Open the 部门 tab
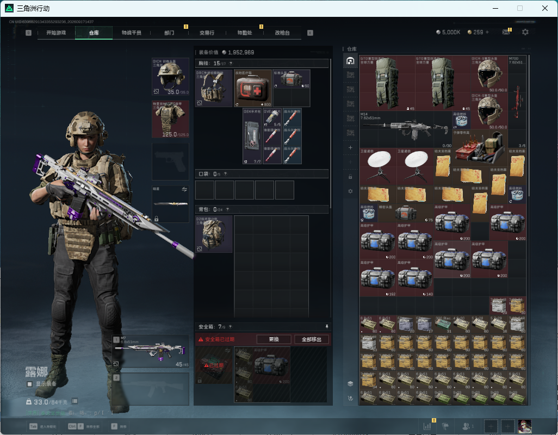558x435 pixels. click(x=169, y=33)
